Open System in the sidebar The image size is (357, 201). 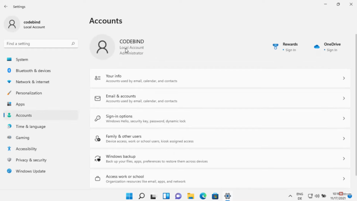pos(41,59)
